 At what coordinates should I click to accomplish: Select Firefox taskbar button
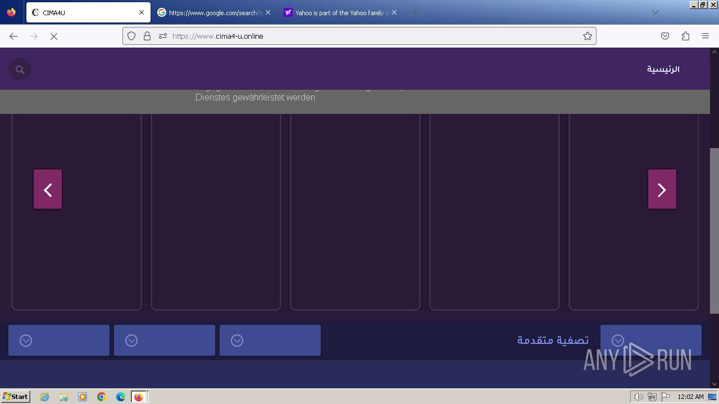coord(139,397)
